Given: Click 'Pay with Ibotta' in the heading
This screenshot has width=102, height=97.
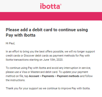Looking at the screenshot, I should tap(21, 35).
